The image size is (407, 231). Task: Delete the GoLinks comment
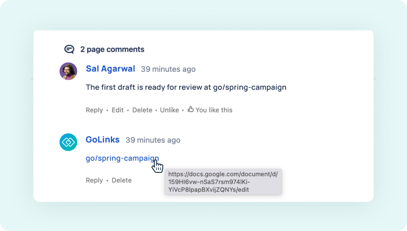[x=122, y=180]
